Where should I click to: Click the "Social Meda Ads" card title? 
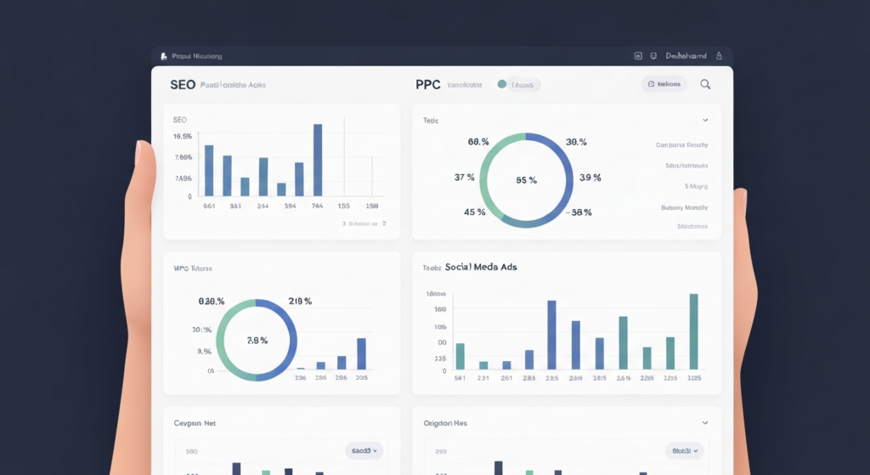pos(481,267)
